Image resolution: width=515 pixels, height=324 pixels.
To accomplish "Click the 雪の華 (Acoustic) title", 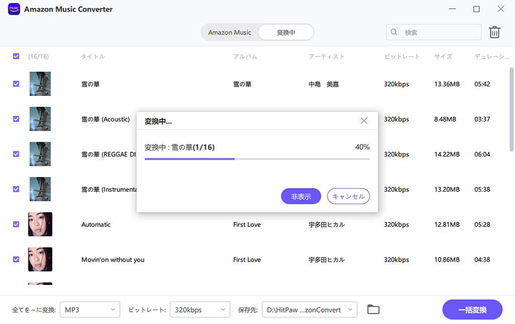I will point(105,119).
